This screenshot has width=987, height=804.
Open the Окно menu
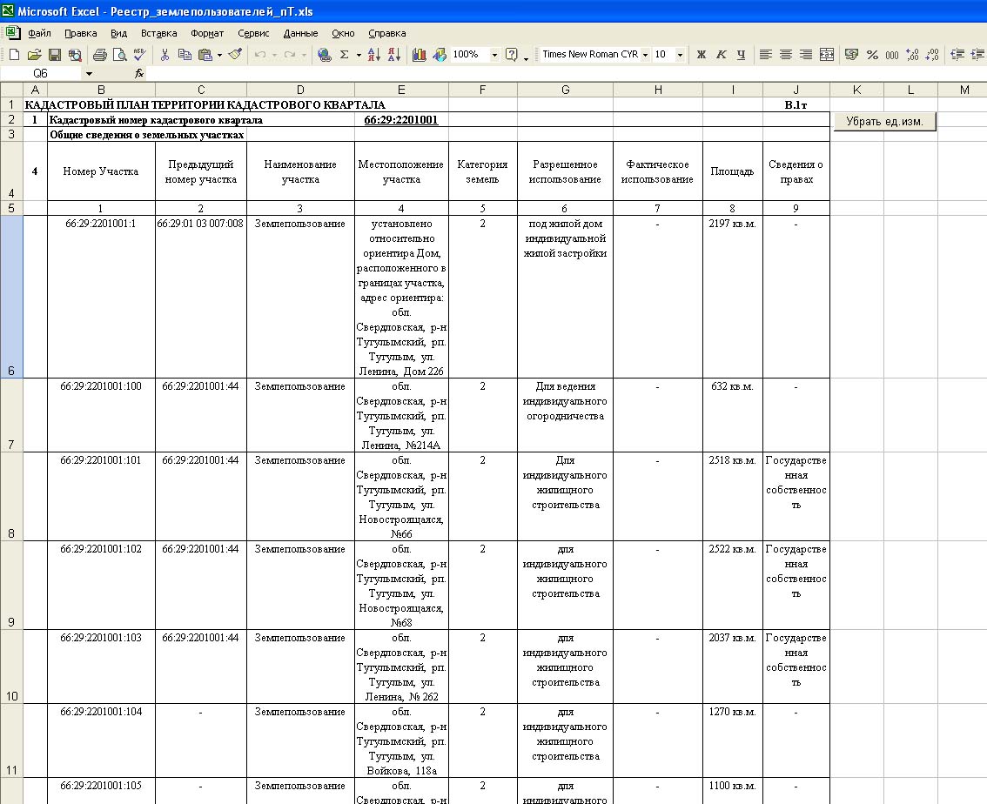click(343, 33)
